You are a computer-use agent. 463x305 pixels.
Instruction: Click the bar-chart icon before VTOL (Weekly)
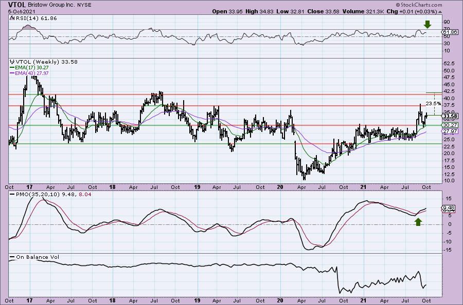coord(12,62)
